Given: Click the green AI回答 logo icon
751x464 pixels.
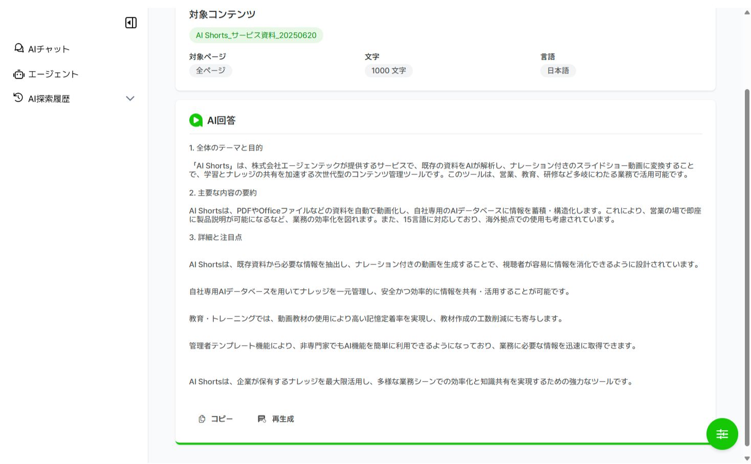Looking at the screenshot, I should [196, 120].
